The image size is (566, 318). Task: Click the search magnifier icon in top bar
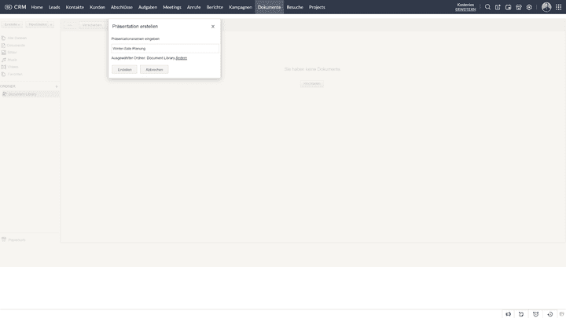(487, 7)
